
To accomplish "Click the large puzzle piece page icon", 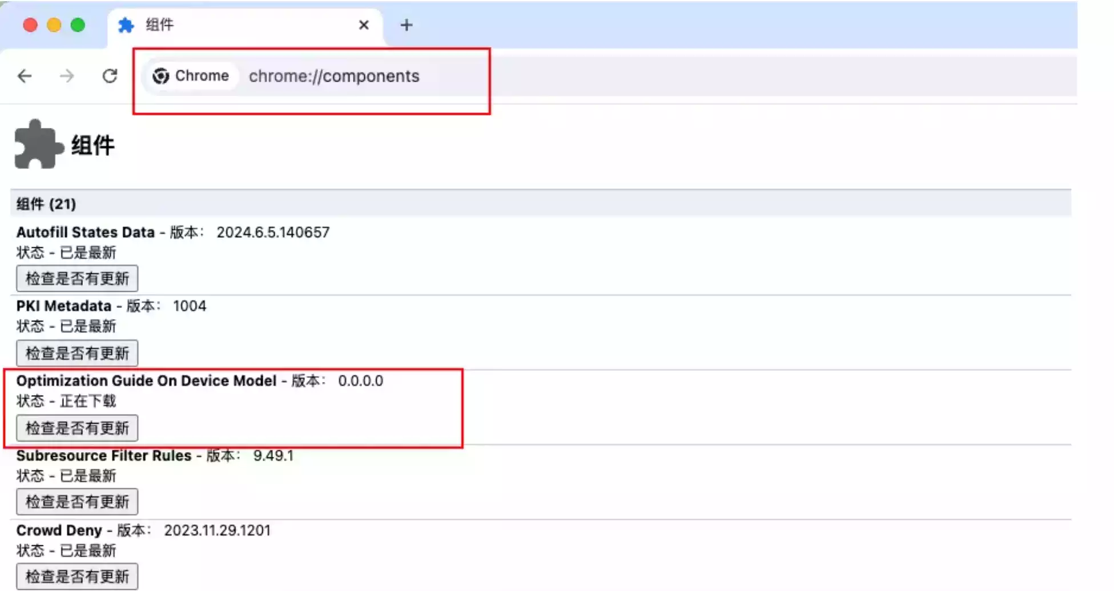I will (x=37, y=144).
